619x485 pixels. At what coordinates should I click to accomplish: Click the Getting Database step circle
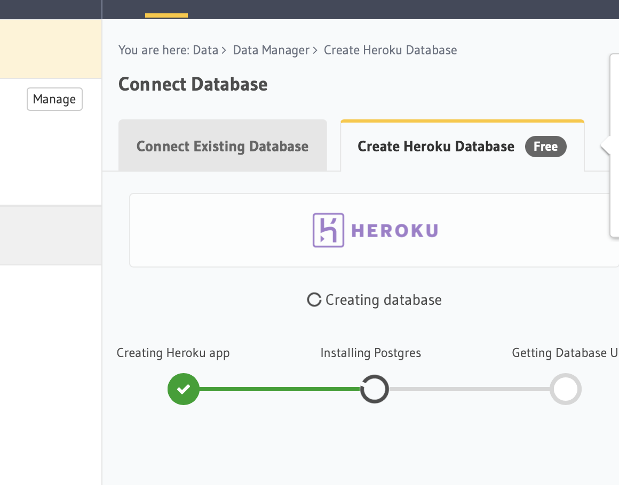click(565, 389)
